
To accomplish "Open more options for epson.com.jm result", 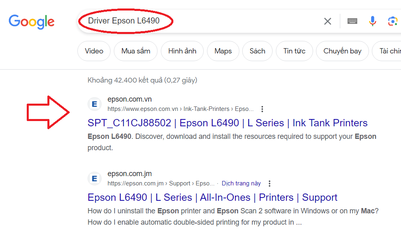I will 269,183.
